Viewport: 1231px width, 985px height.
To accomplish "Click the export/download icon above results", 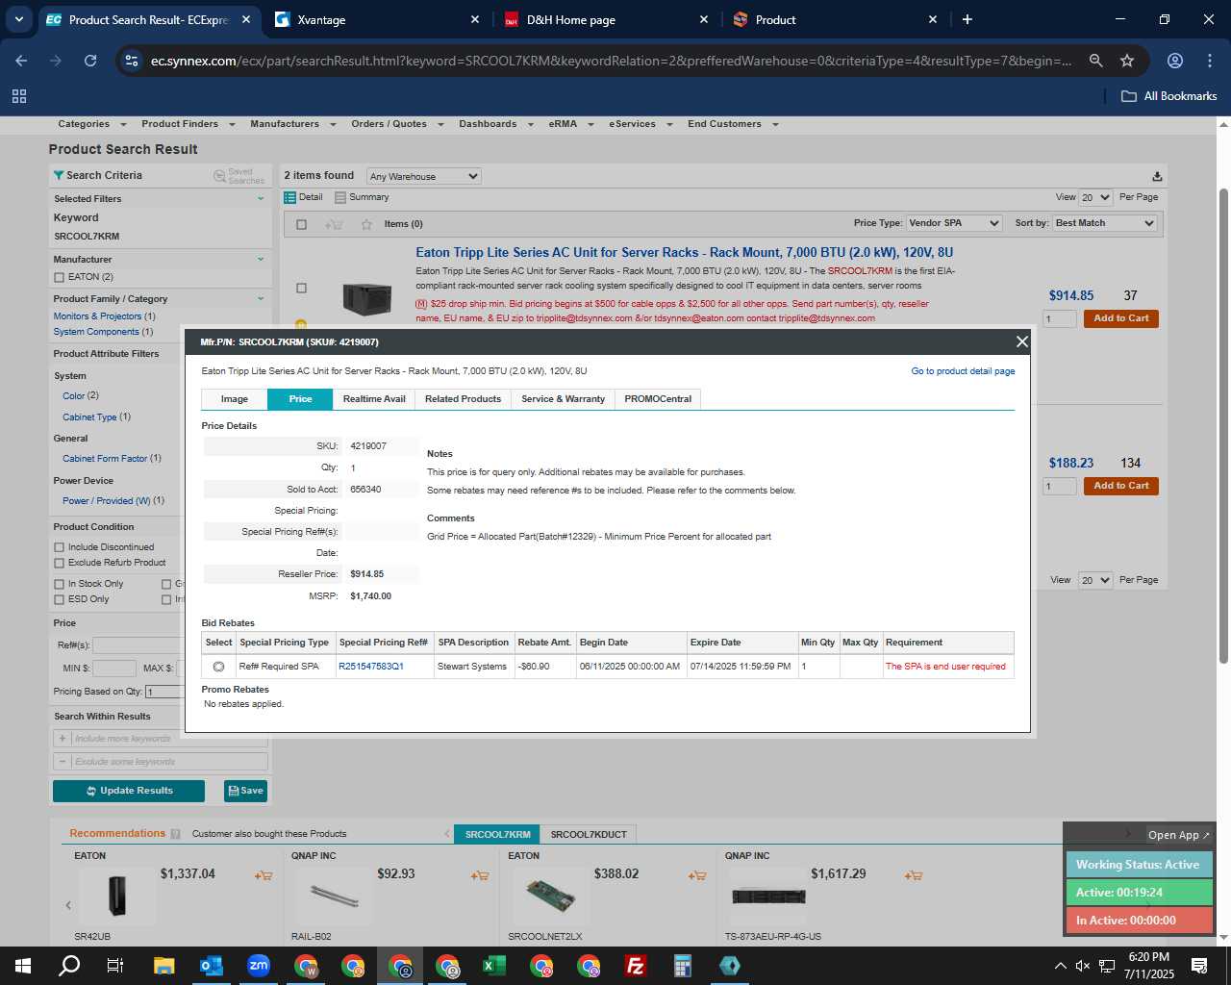I will click(x=1157, y=176).
